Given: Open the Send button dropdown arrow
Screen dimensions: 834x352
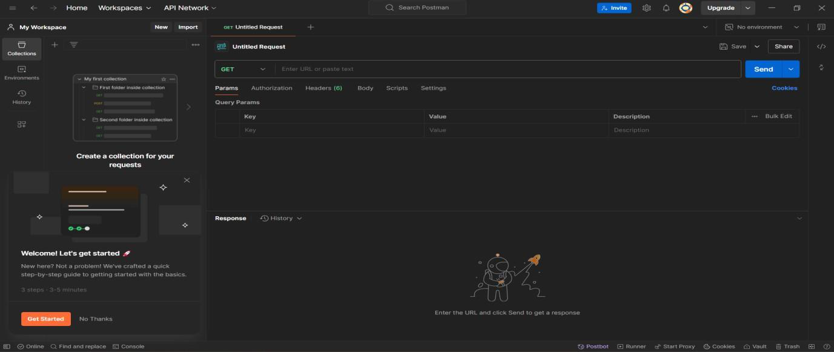Looking at the screenshot, I should coord(791,69).
